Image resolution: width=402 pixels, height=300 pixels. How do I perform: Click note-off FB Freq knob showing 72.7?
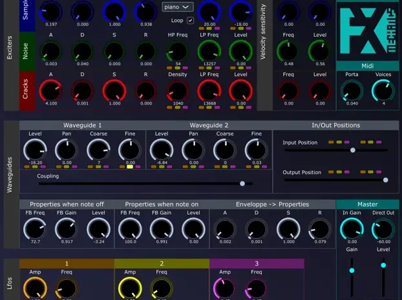point(35,229)
